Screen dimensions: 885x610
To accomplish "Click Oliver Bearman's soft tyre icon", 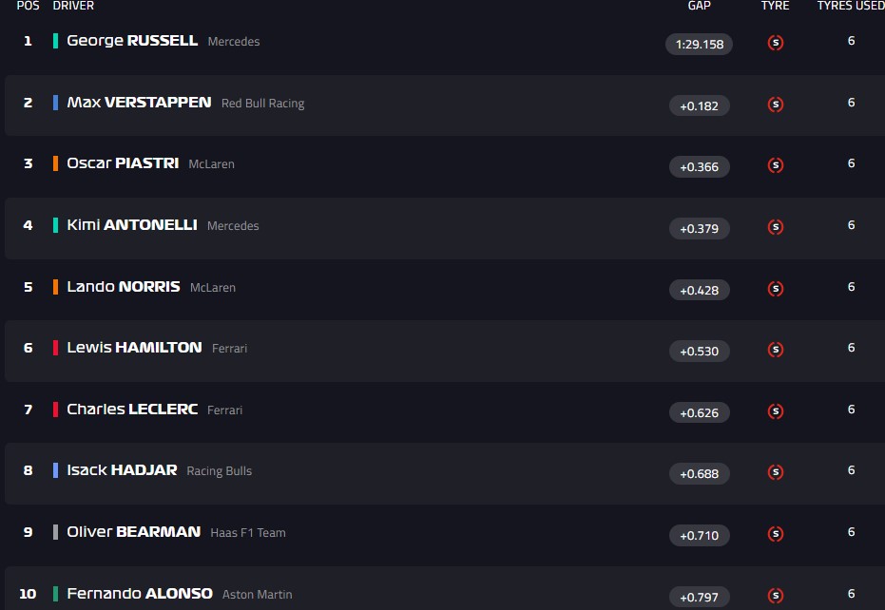I will pos(776,534).
